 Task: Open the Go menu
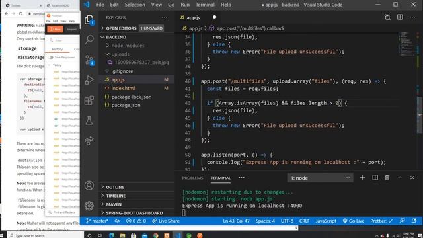[x=171, y=5]
